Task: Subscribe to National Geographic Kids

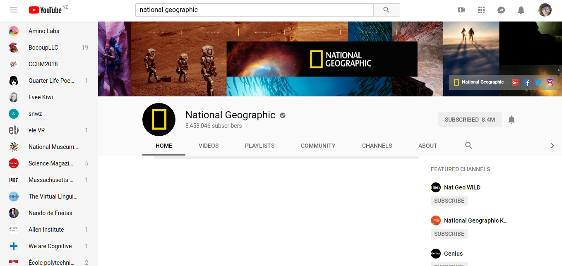Action: 449,234
